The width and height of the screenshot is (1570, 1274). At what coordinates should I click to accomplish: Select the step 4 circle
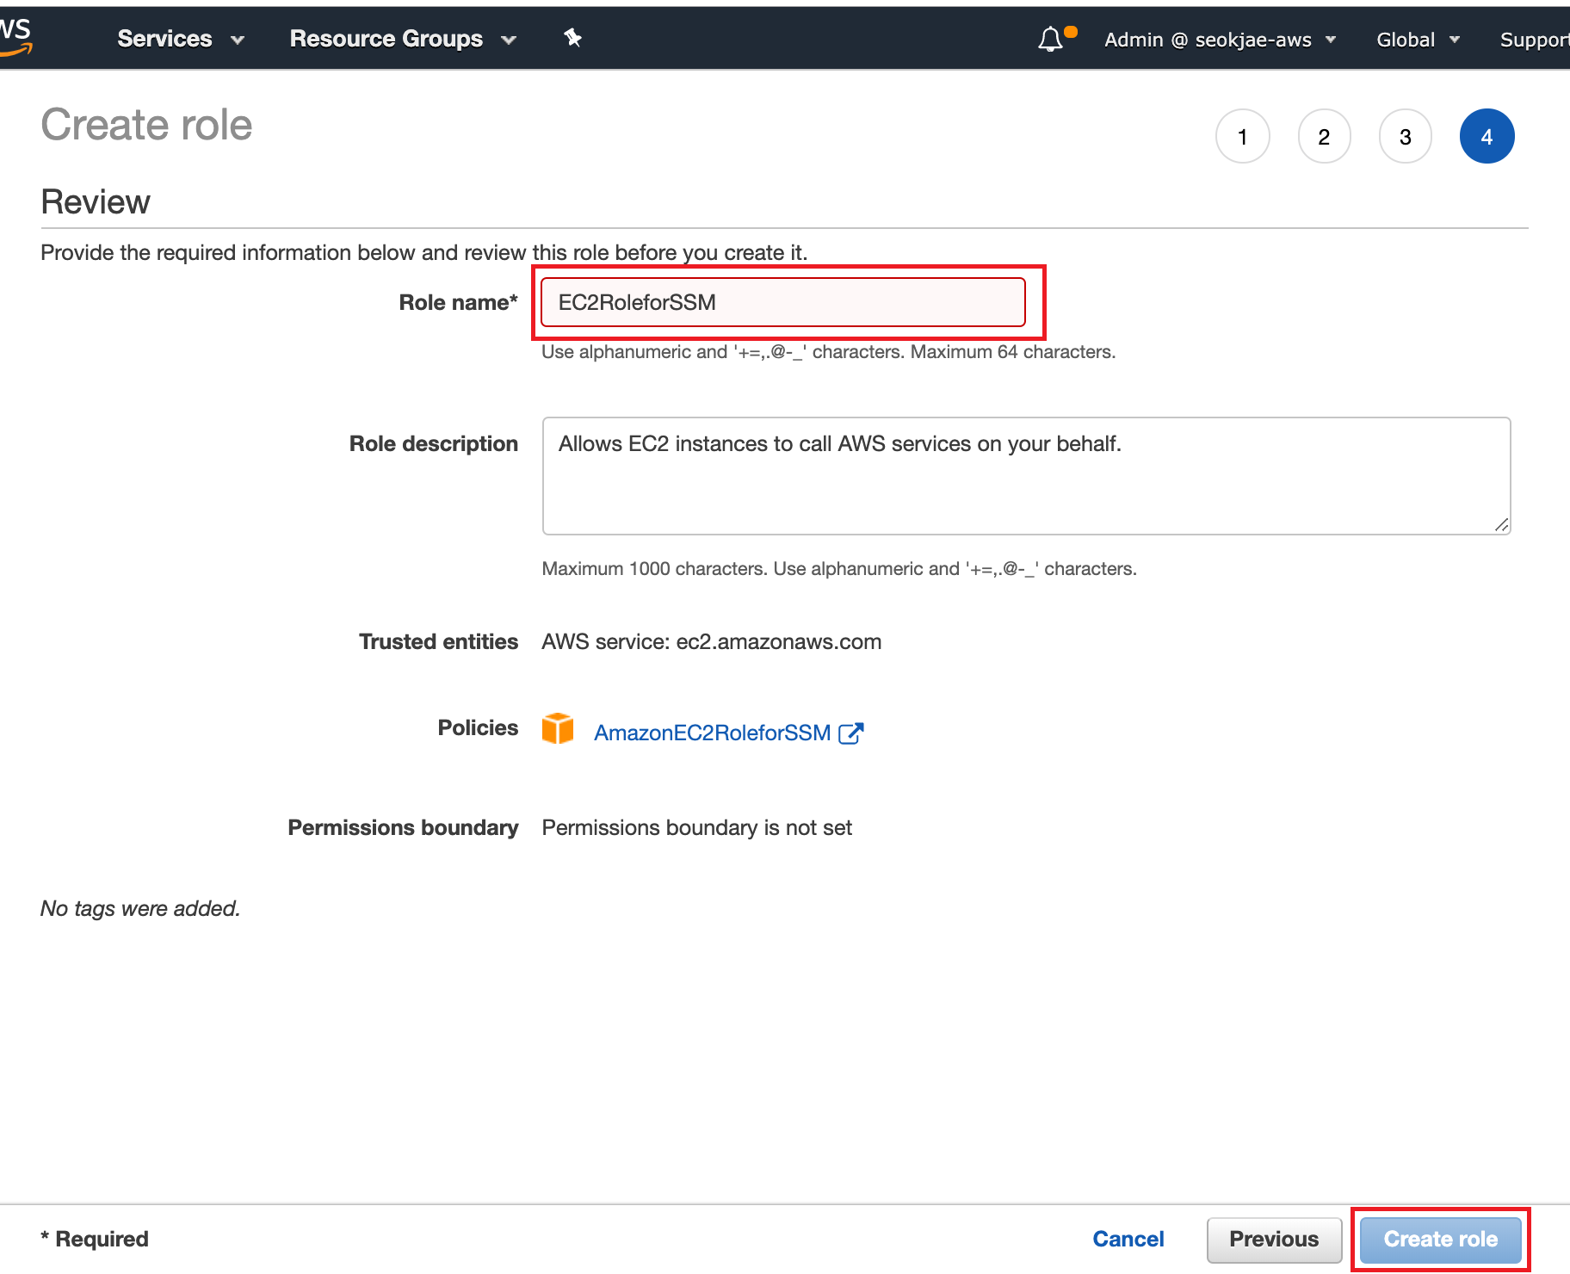point(1487,136)
